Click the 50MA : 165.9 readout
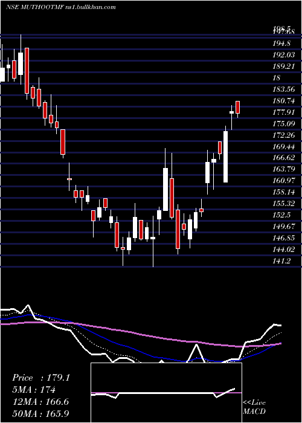 pyautogui.click(x=40, y=413)
